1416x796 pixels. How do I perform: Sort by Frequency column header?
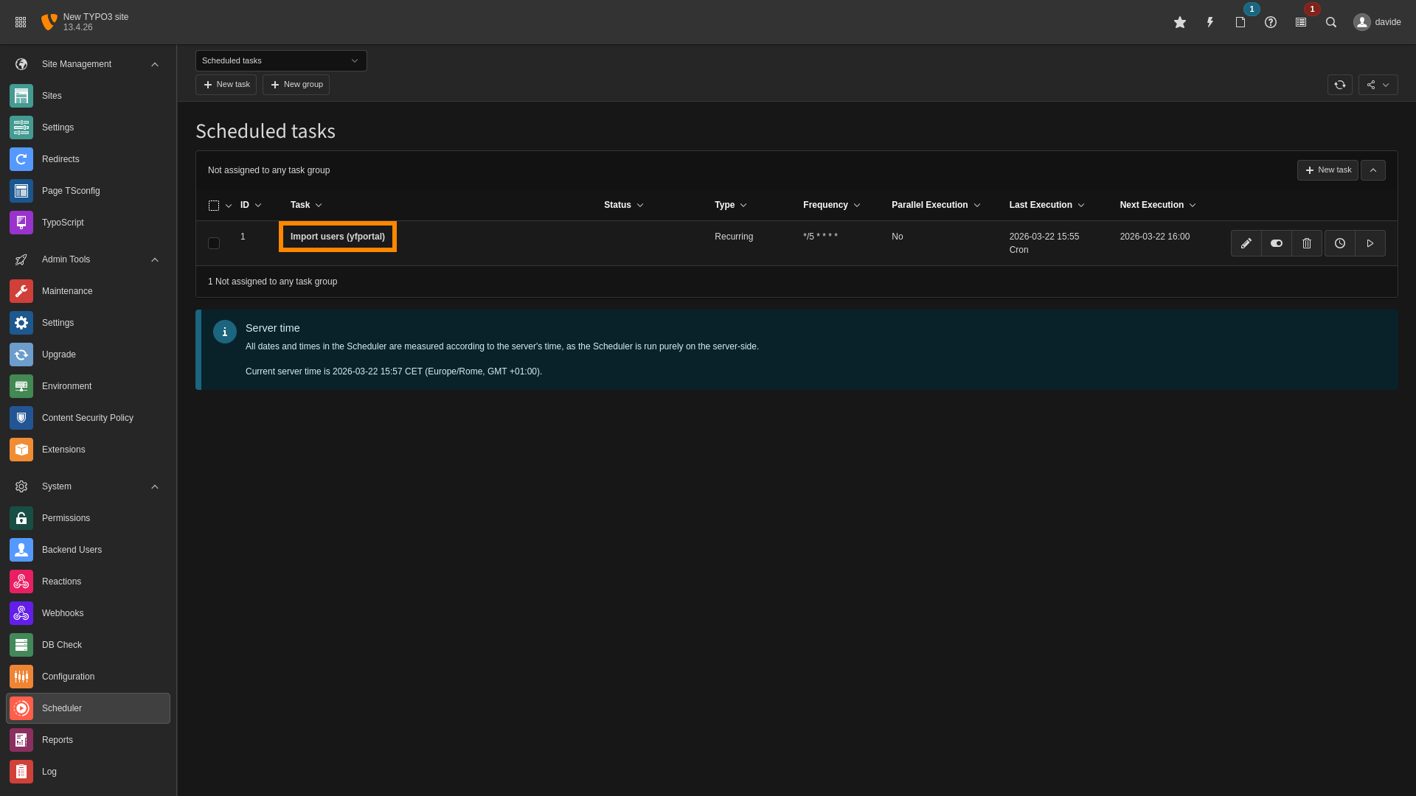[825, 205]
